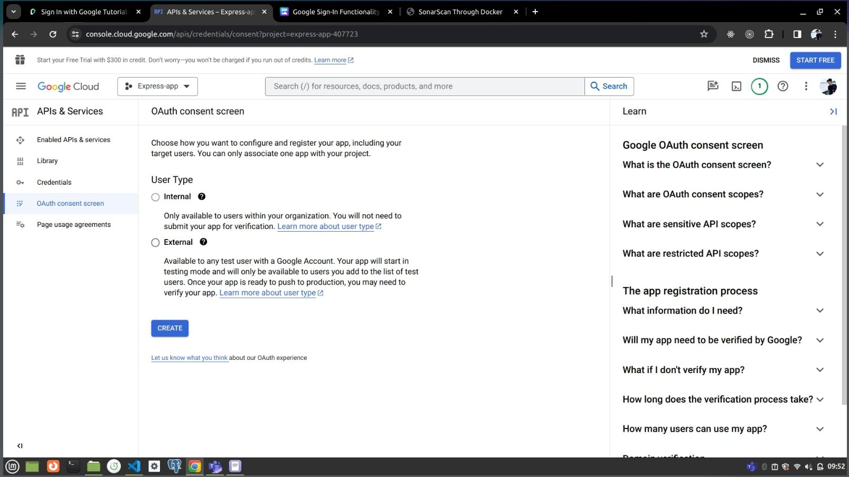Open 'Learn more' link in free trial banner

[334, 60]
